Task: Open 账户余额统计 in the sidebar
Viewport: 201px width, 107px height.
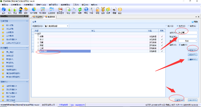Action: (12, 93)
